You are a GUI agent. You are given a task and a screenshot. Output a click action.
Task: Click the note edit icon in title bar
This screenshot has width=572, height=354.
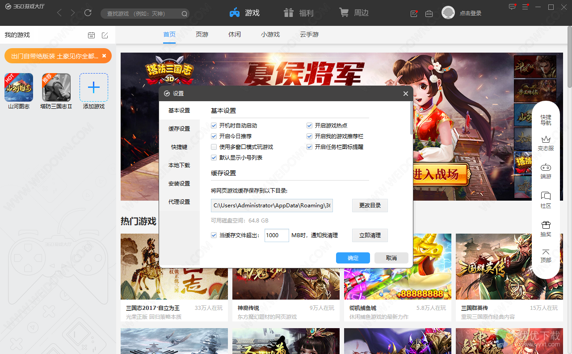tap(414, 13)
